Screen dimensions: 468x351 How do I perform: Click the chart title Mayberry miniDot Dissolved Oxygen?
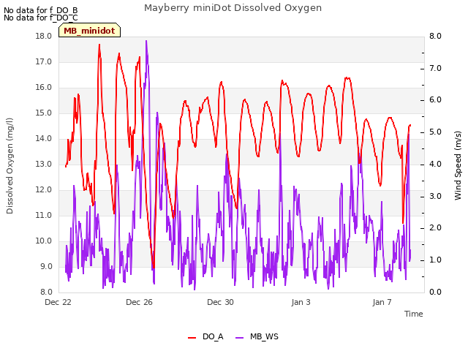point(233,8)
